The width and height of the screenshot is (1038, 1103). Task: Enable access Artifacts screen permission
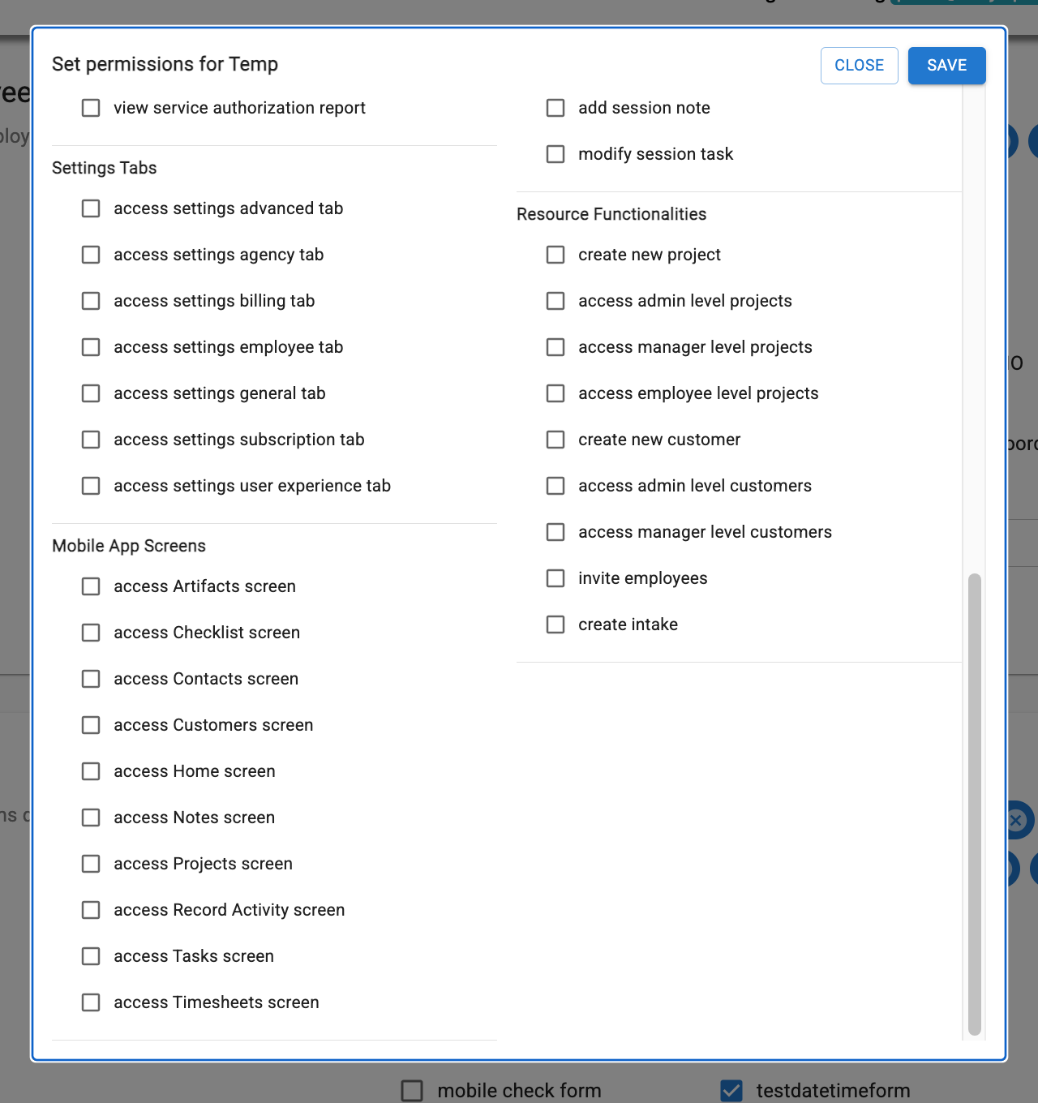[91, 586]
